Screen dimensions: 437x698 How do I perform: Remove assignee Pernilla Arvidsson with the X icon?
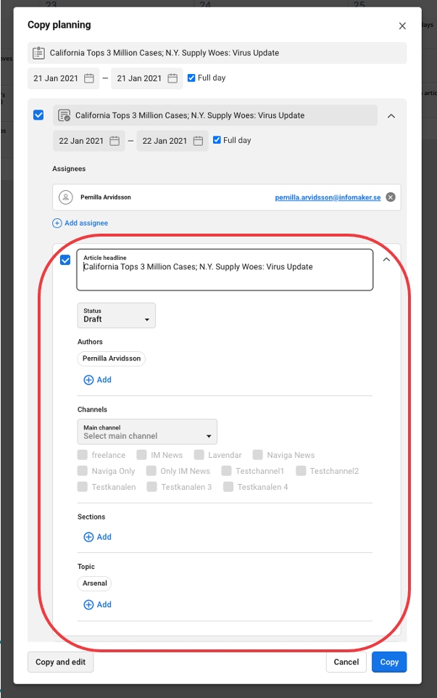[391, 197]
